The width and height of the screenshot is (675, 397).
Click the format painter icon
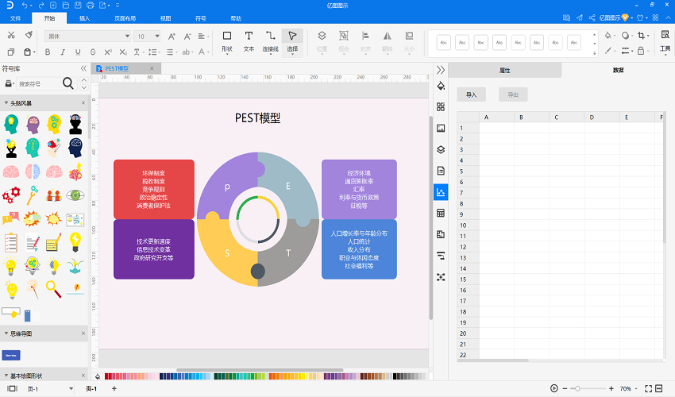pyautogui.click(x=29, y=35)
